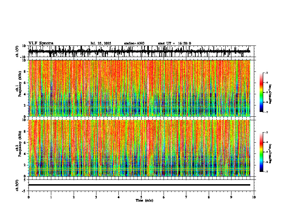Click the ch.1 spectrogram color scale bar
The width and height of the screenshot is (286, 221).
[x=261, y=92]
